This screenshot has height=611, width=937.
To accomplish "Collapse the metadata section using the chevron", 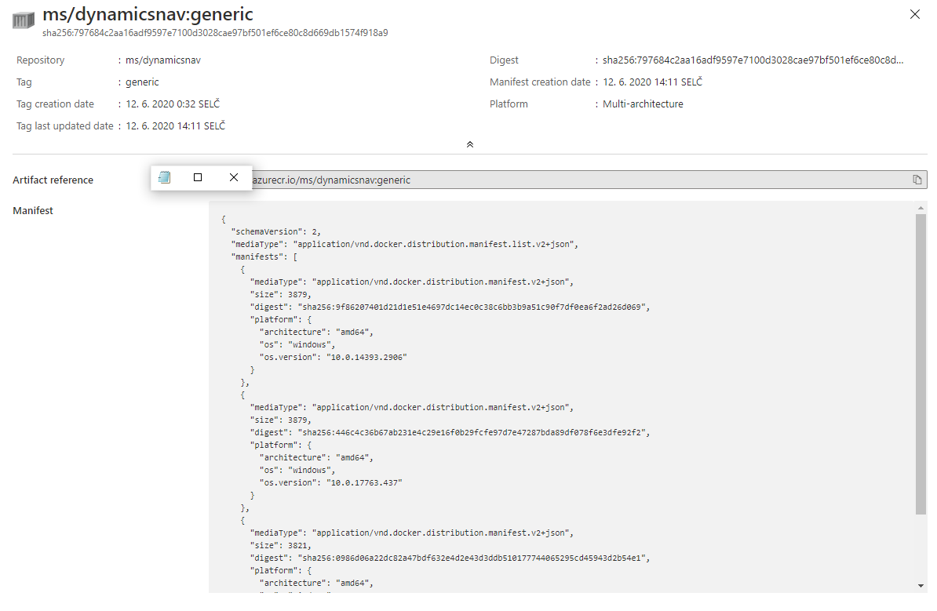I will (469, 144).
